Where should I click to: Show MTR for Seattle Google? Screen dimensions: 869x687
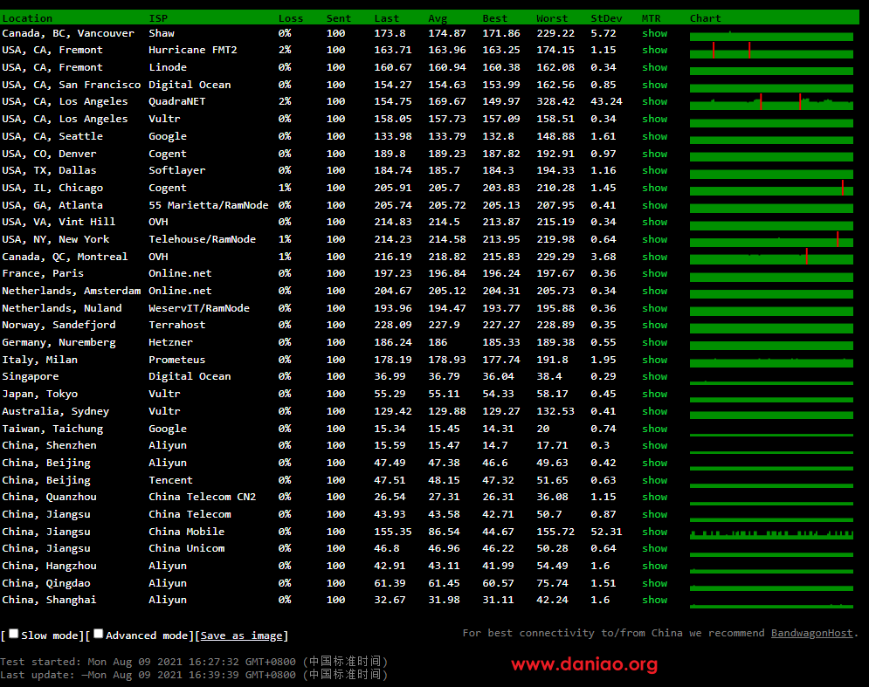coord(654,136)
